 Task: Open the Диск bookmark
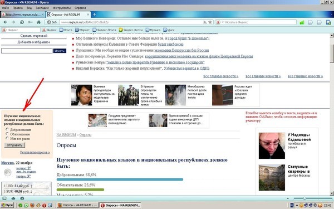pyautogui.click(x=169, y=30)
